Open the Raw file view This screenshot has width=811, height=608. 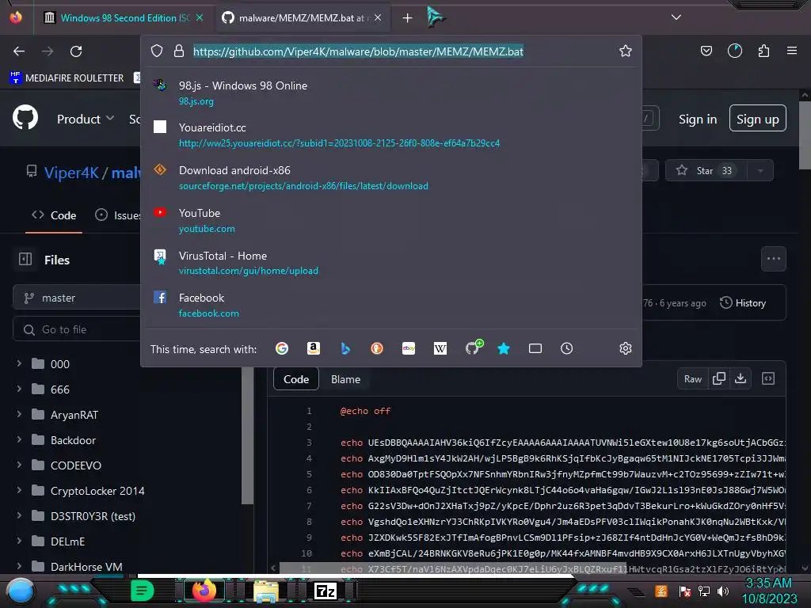[692, 379]
